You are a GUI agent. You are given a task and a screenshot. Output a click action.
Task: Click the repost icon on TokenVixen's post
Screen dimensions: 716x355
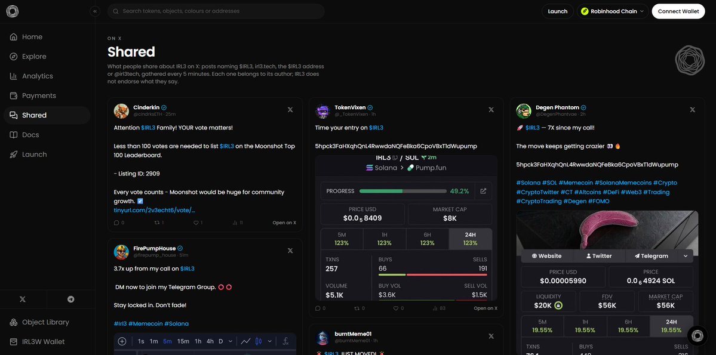(358, 308)
